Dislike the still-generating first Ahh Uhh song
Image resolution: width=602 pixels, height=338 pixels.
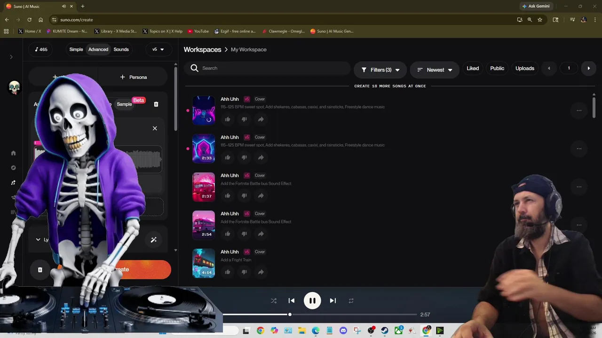pos(244,119)
